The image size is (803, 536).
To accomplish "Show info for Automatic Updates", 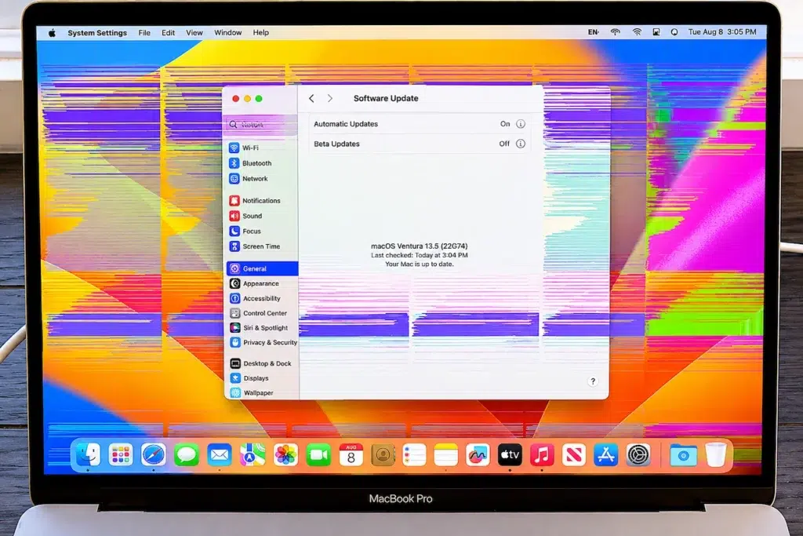I will tap(521, 124).
